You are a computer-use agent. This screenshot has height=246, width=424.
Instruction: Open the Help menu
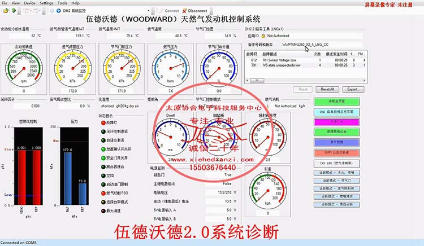tap(75, 3)
